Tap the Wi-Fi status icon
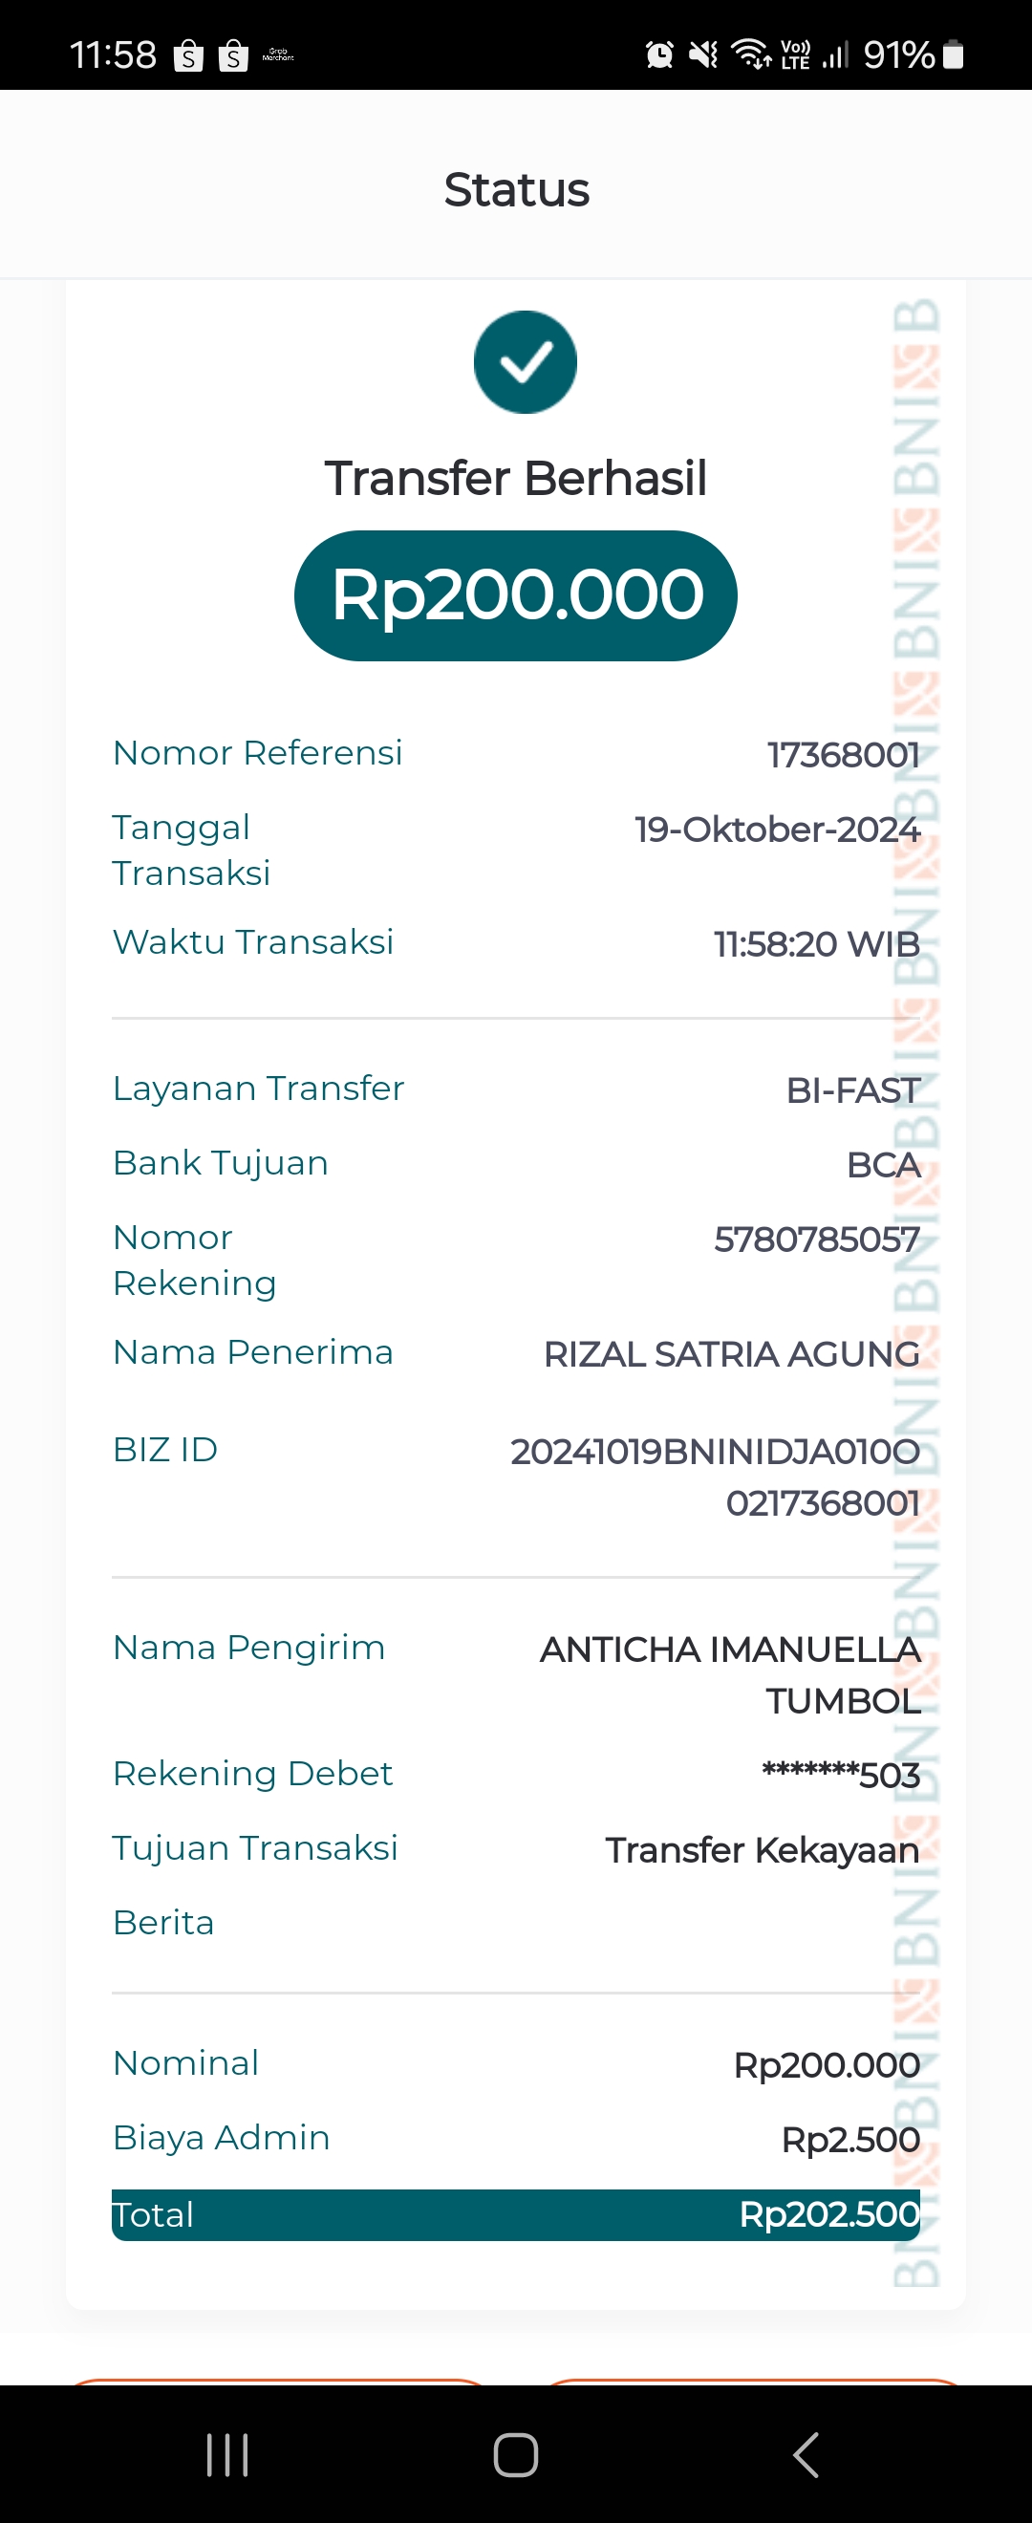Screen dimensions: 1032x2523 pyautogui.click(x=751, y=54)
